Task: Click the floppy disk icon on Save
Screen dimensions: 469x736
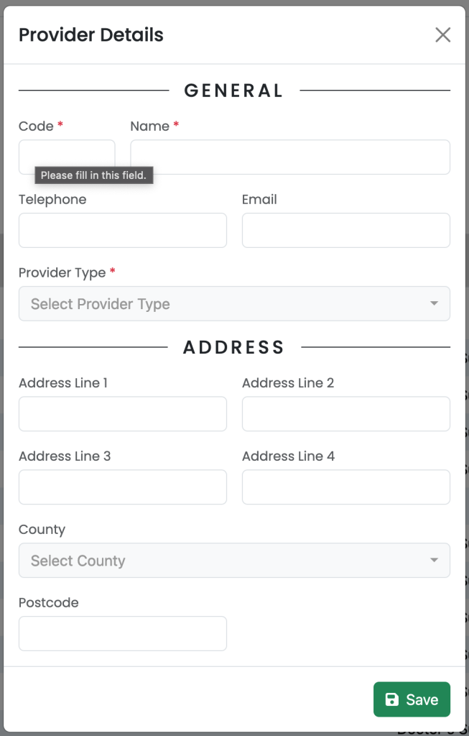Action: (x=391, y=699)
